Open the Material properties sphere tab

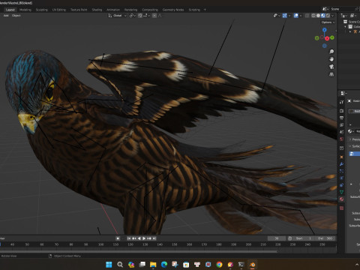(x=341, y=199)
